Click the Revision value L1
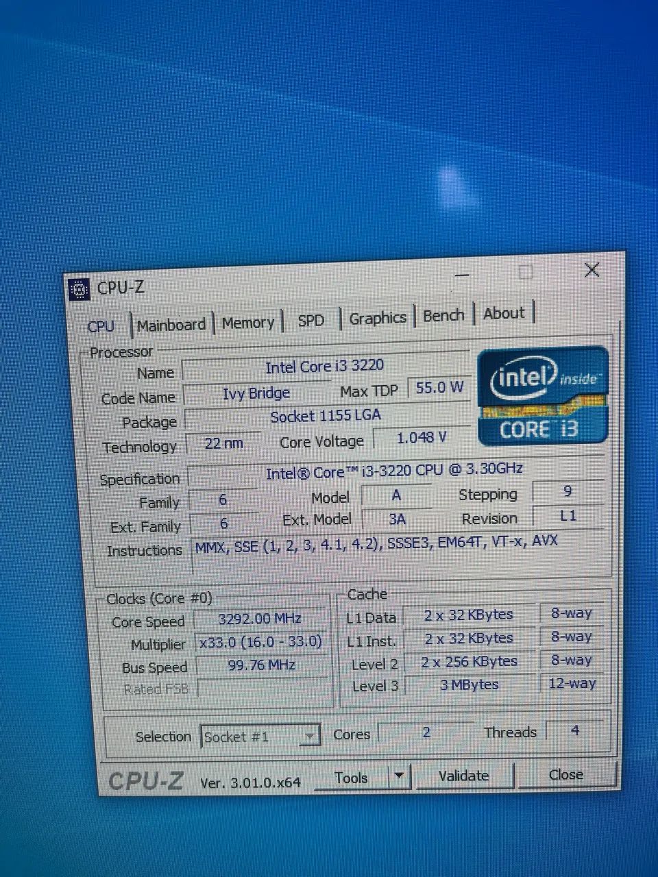 pos(568,515)
